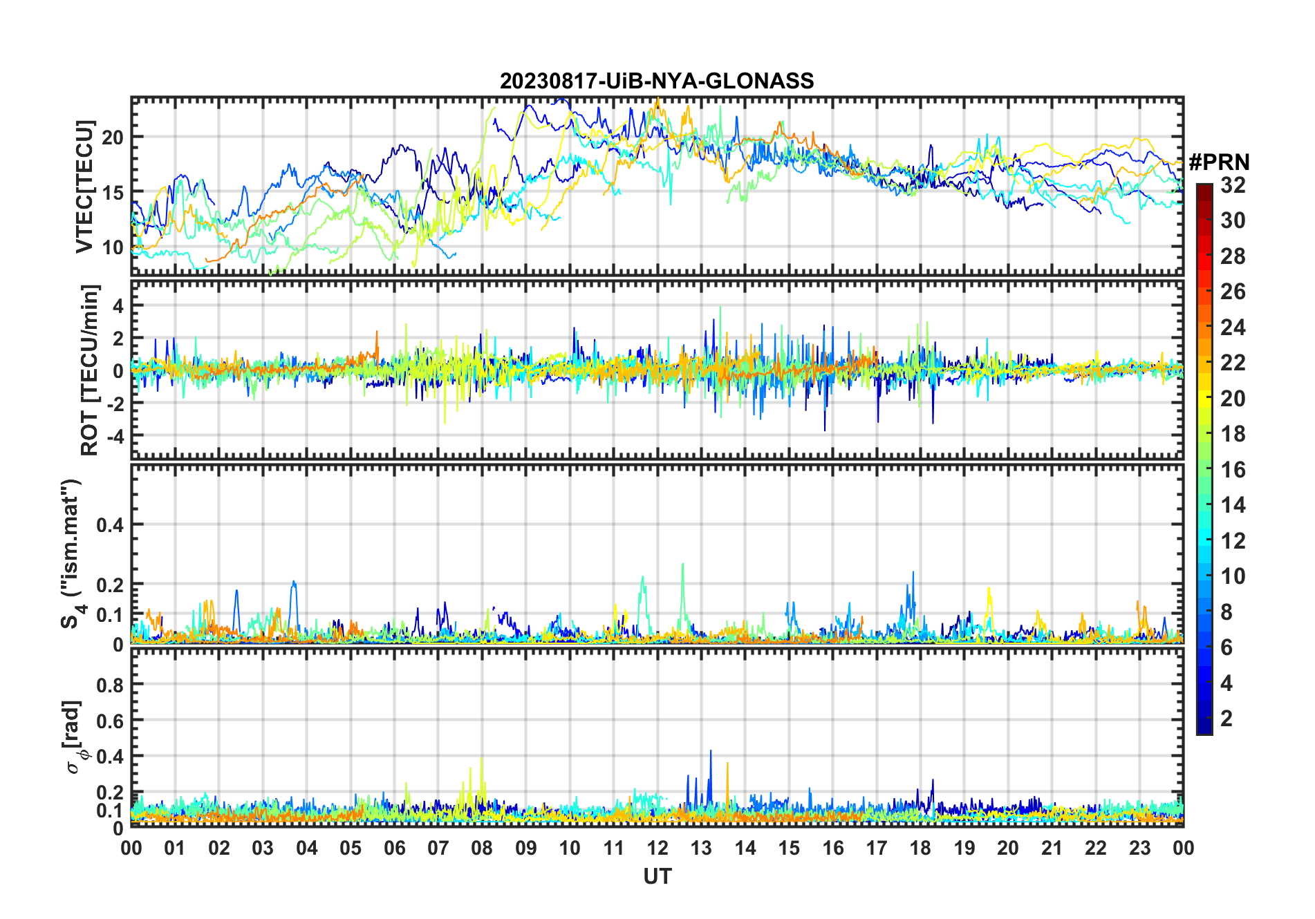
Task: Click the σφ[rad] y-axis label
Action: tap(73, 737)
